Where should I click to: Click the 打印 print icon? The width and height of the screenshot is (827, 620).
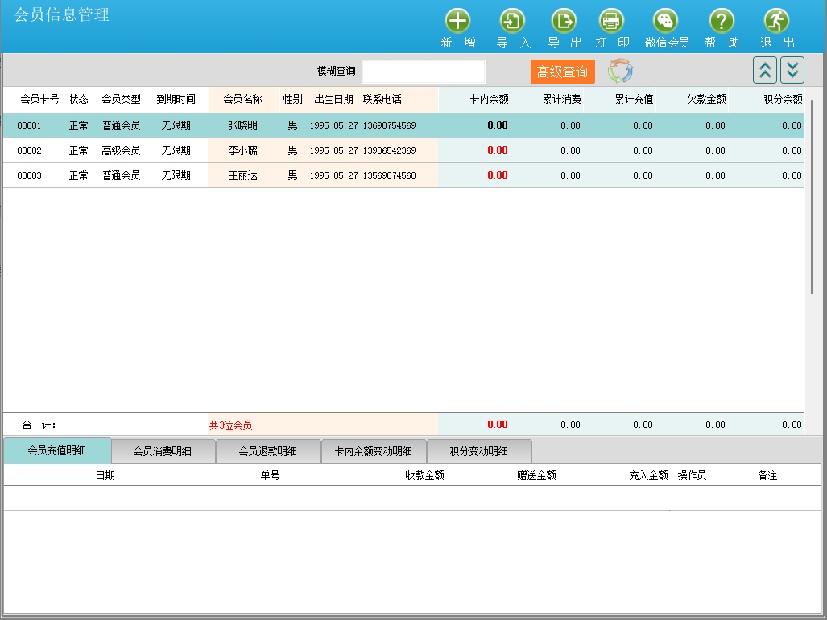click(611, 22)
